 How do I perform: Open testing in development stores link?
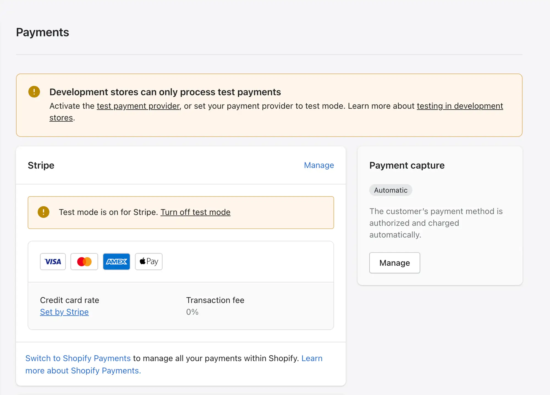(x=276, y=112)
